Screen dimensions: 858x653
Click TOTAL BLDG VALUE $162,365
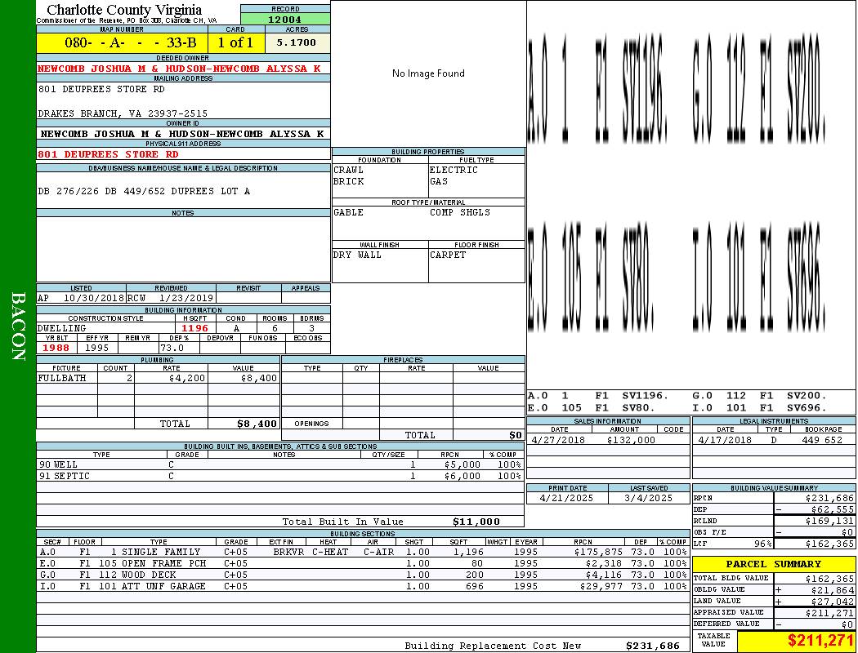(829, 579)
